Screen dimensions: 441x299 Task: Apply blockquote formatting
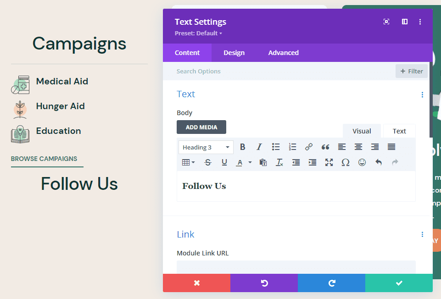(325, 147)
